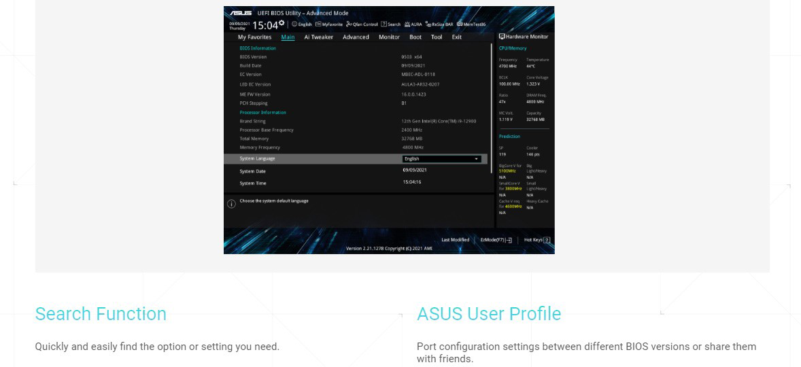Click the ASUS logo in the BIOS header

240,13
